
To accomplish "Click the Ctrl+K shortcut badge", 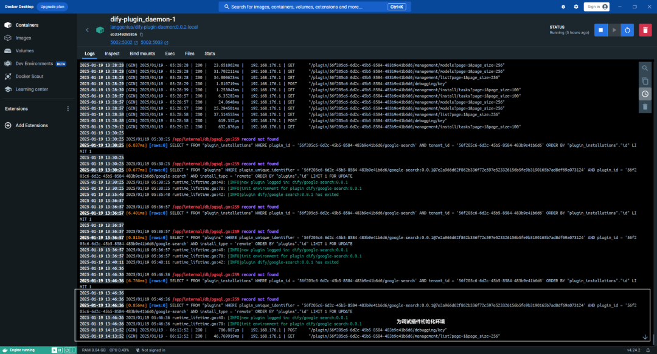I will [397, 7].
